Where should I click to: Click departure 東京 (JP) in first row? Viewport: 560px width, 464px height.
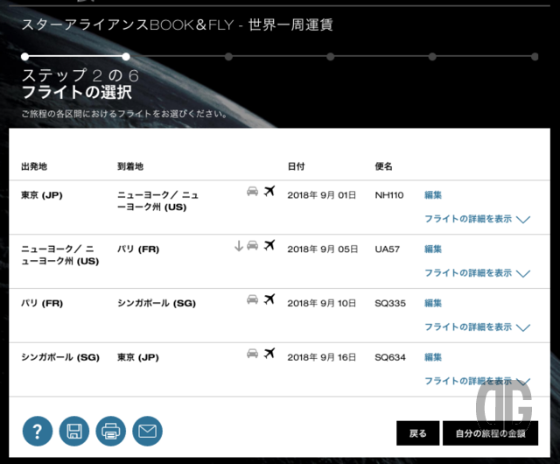pos(42,195)
